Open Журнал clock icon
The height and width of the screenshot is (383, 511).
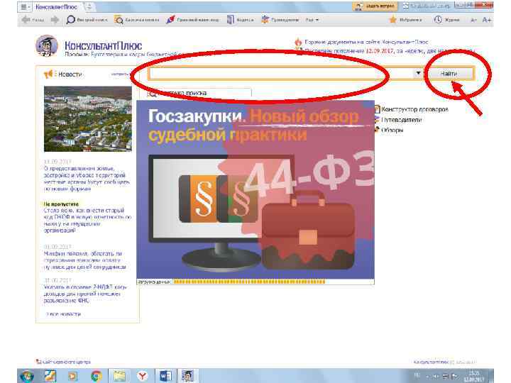coord(438,20)
